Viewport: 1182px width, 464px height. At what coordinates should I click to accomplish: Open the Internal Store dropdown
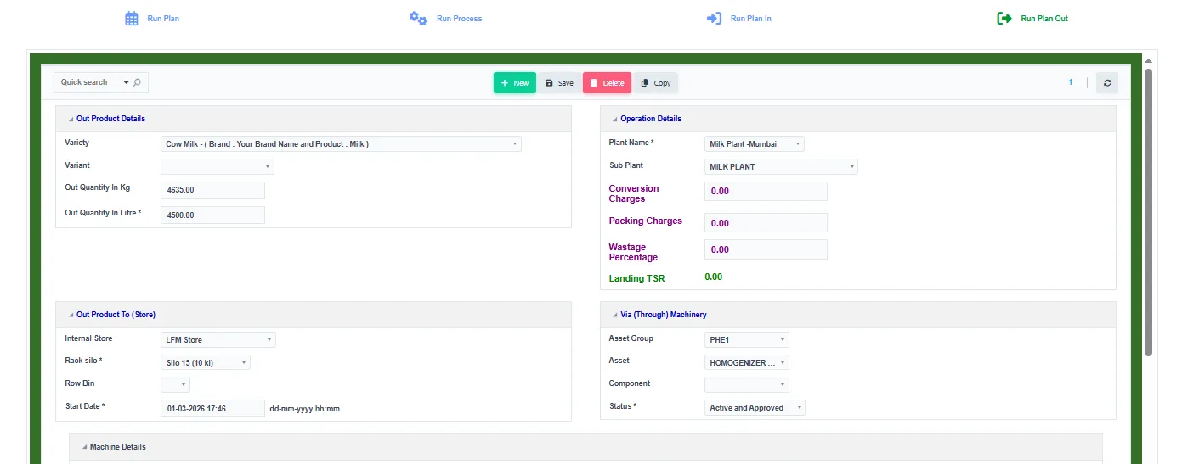pyautogui.click(x=218, y=340)
